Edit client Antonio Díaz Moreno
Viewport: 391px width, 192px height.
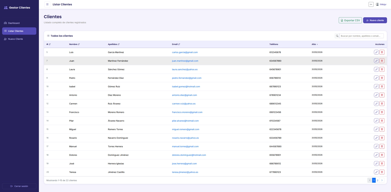tap(376, 95)
